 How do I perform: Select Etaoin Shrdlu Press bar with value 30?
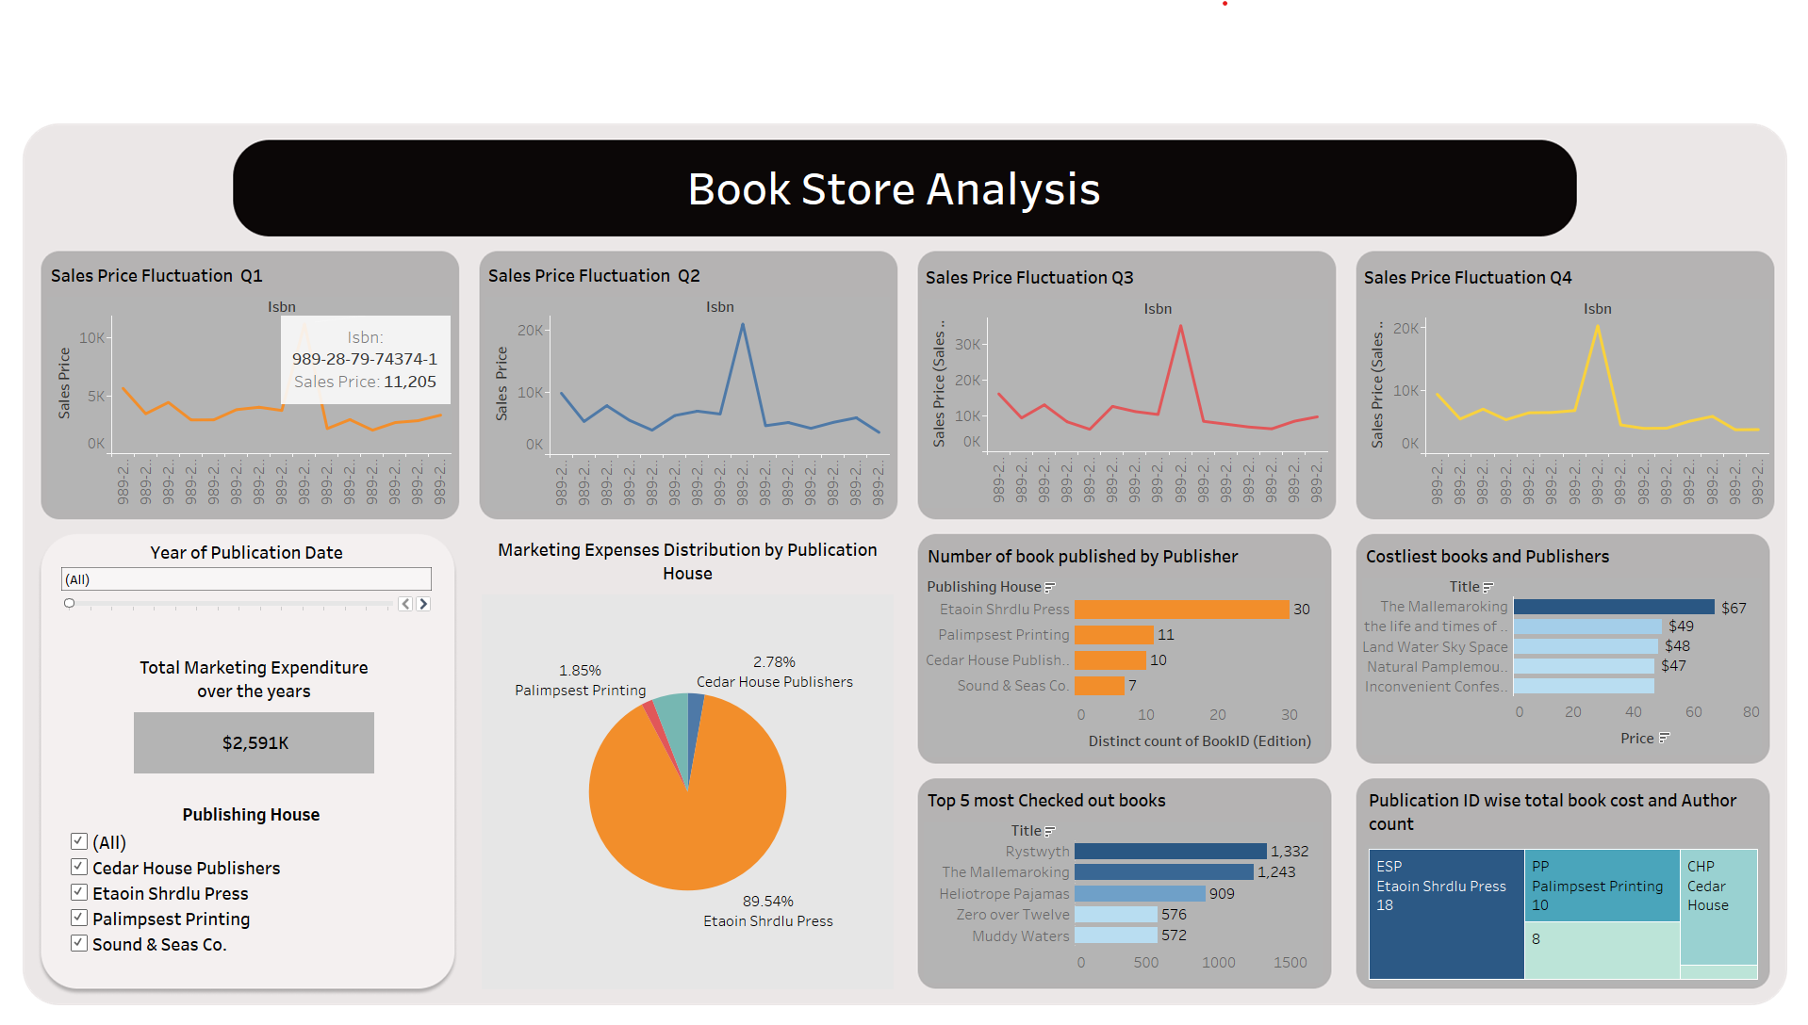click(x=1181, y=610)
